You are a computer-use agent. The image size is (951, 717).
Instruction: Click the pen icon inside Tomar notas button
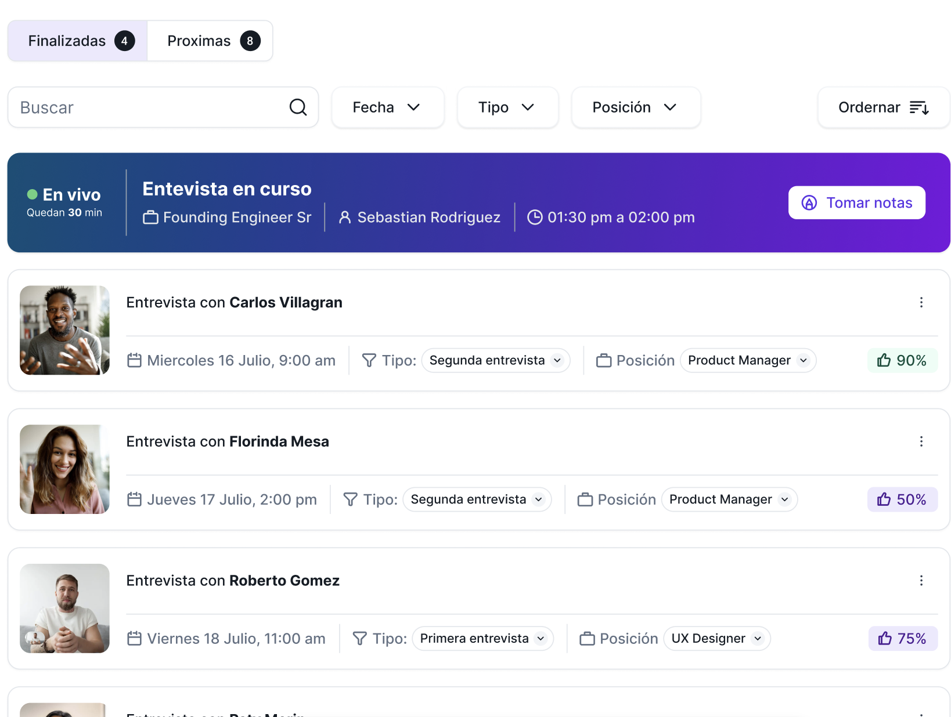(809, 202)
